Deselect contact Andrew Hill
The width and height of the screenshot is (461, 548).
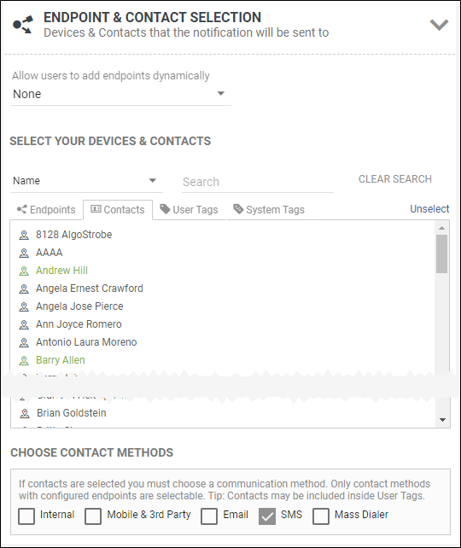pyautogui.click(x=61, y=270)
